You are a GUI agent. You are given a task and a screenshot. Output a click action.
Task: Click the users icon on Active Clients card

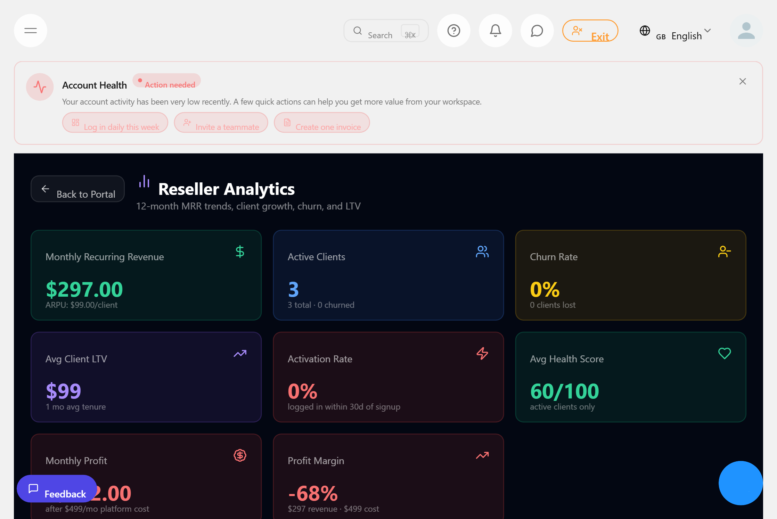pyautogui.click(x=482, y=252)
